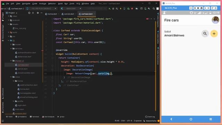The image size is (222, 125).
Task: Run the app with the green play icon
Action: pyautogui.click(x=110, y=9)
